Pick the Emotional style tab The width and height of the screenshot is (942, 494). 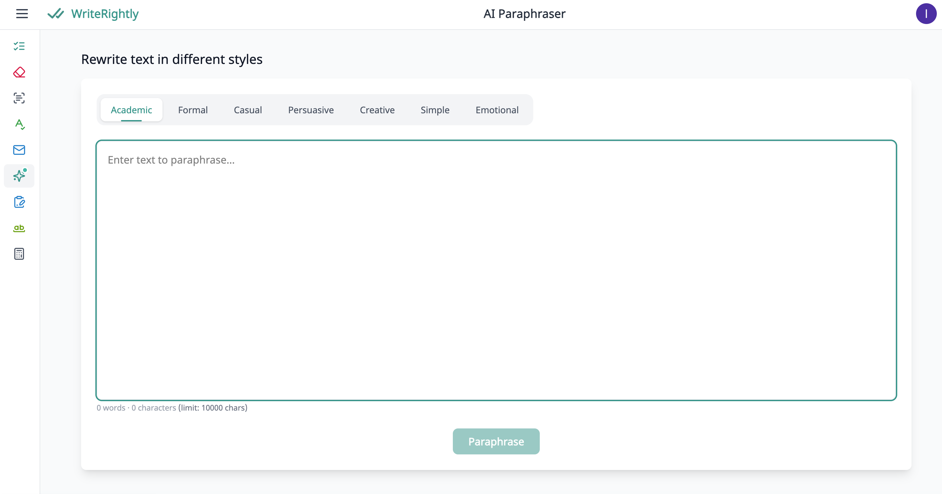(497, 110)
